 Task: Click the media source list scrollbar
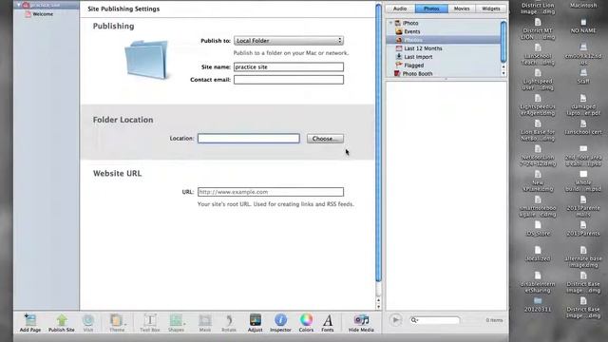click(503, 42)
